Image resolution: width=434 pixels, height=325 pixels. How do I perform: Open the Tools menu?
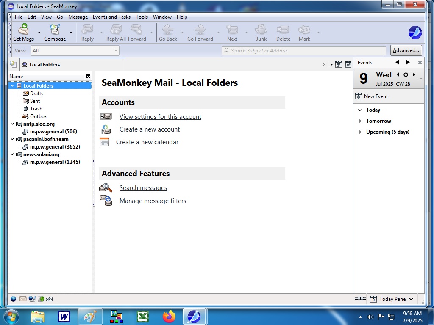(142, 17)
